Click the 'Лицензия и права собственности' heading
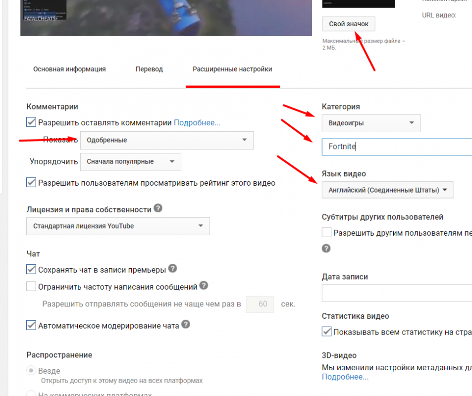The image size is (472, 396). 89,210
